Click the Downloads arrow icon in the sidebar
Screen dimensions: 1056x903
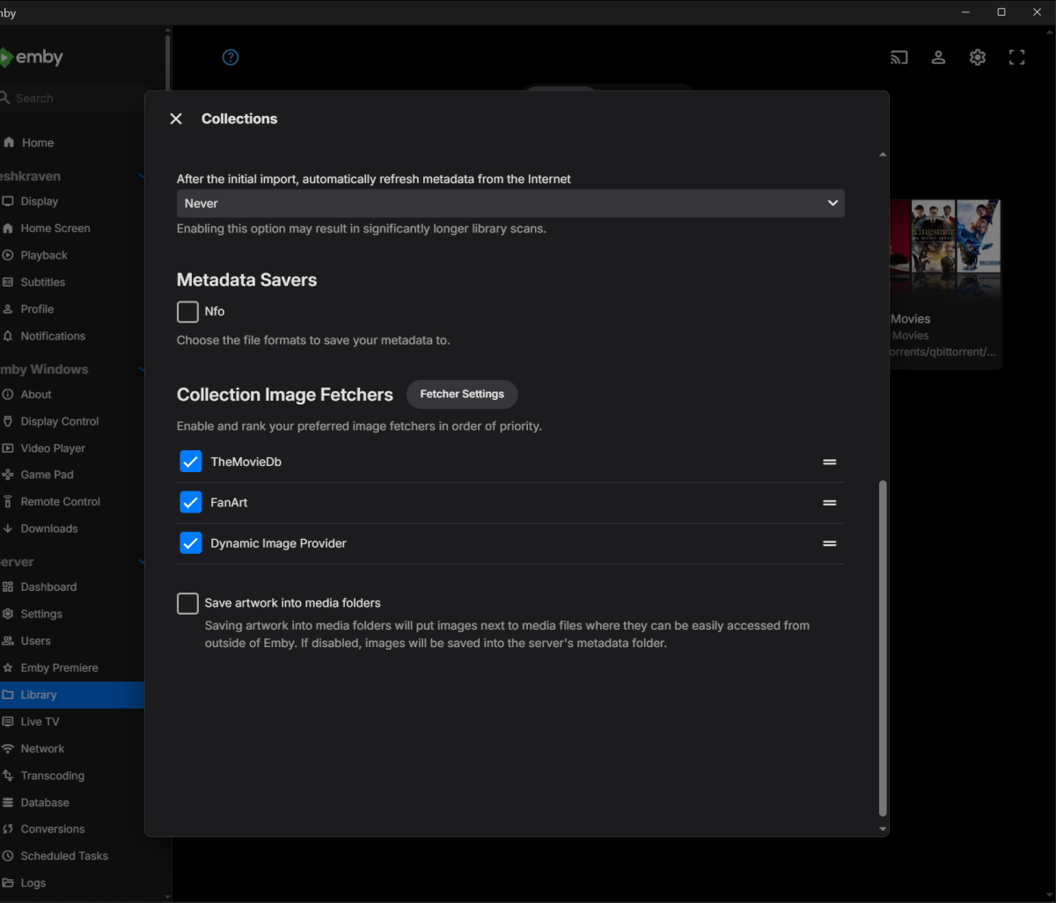(8, 529)
